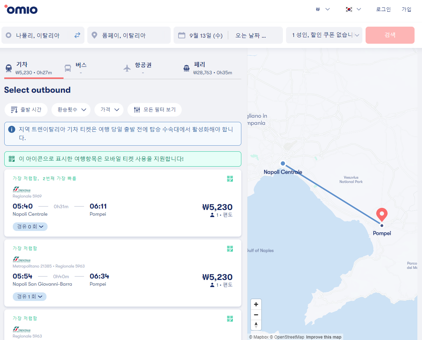Click the destination field 폼페이, 이탈리아

point(129,35)
